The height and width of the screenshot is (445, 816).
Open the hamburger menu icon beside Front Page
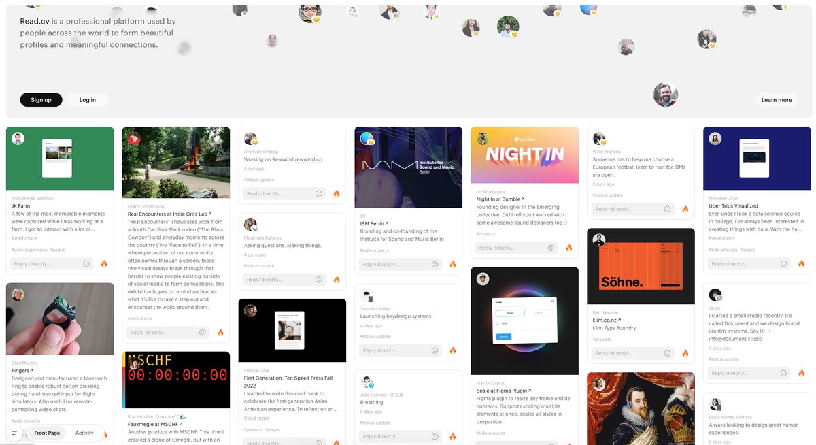(x=14, y=433)
